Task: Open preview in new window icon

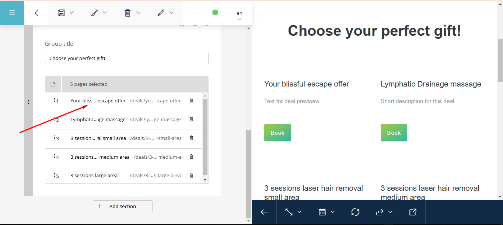Action: click(413, 212)
